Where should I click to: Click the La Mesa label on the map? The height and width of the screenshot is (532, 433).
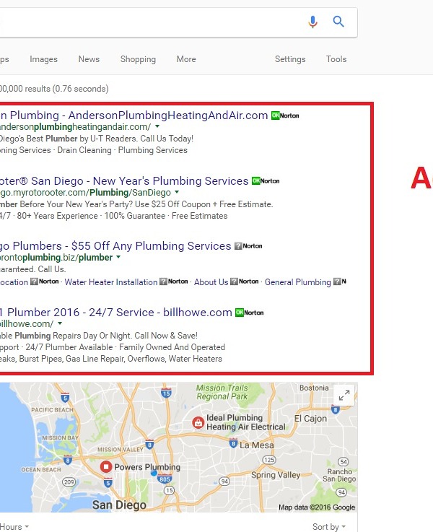click(257, 445)
